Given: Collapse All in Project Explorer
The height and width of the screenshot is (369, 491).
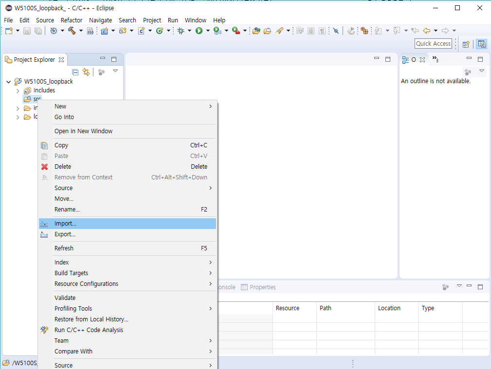Looking at the screenshot, I should (x=75, y=72).
